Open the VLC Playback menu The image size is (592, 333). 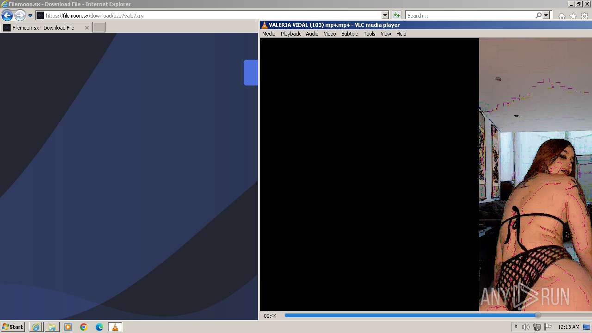tap(290, 34)
